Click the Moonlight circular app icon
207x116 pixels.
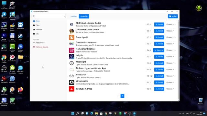point(71,63)
